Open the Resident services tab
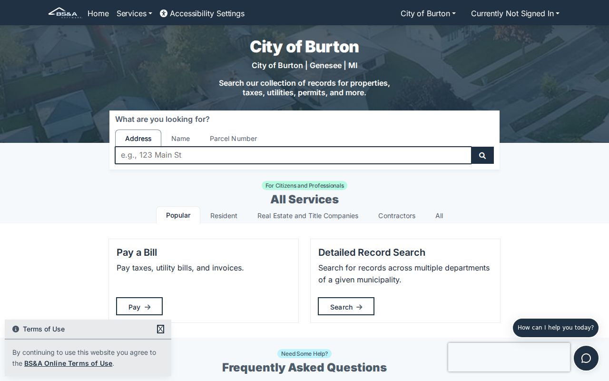The height and width of the screenshot is (381, 609). [224, 216]
